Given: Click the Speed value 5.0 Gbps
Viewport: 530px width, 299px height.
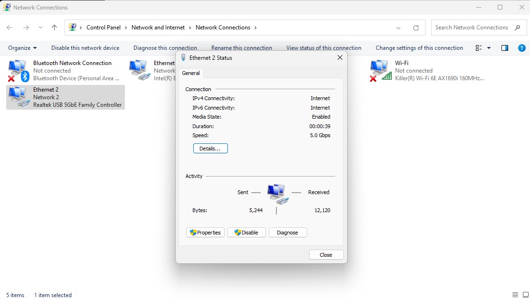Looking at the screenshot, I should pos(320,135).
